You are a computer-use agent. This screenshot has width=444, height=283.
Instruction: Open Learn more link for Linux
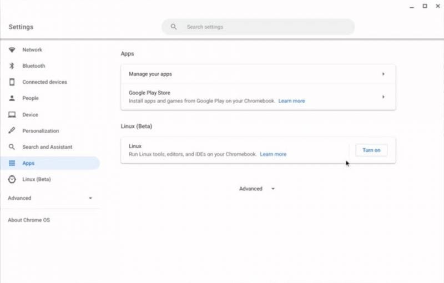(x=273, y=154)
